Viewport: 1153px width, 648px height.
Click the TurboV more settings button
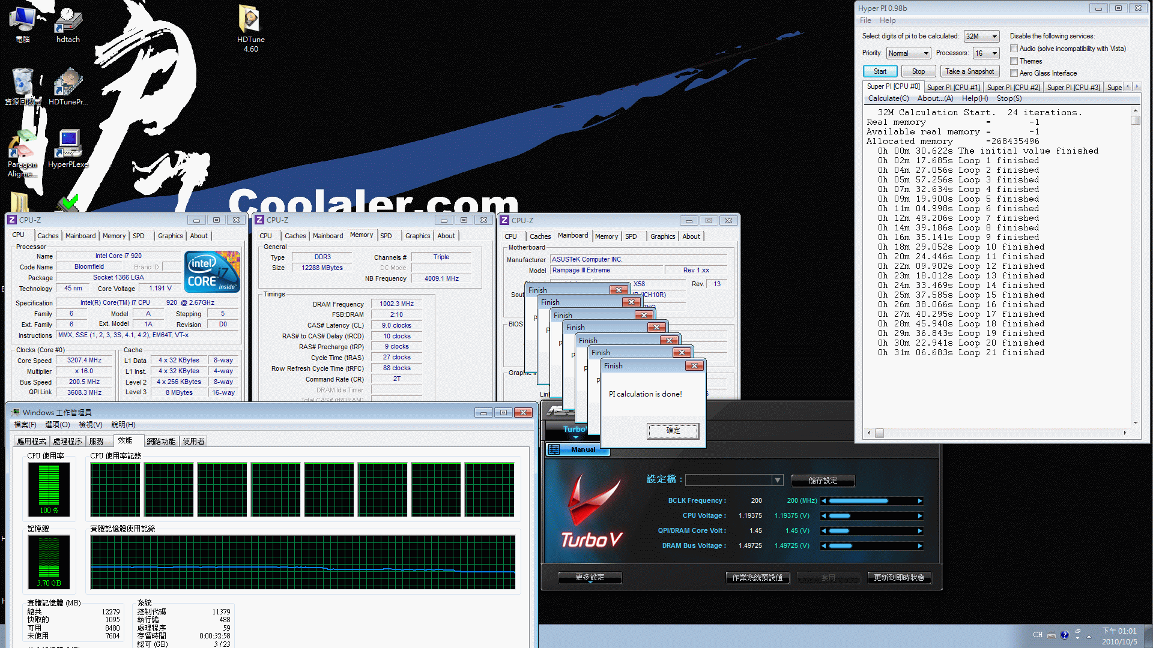pos(590,577)
